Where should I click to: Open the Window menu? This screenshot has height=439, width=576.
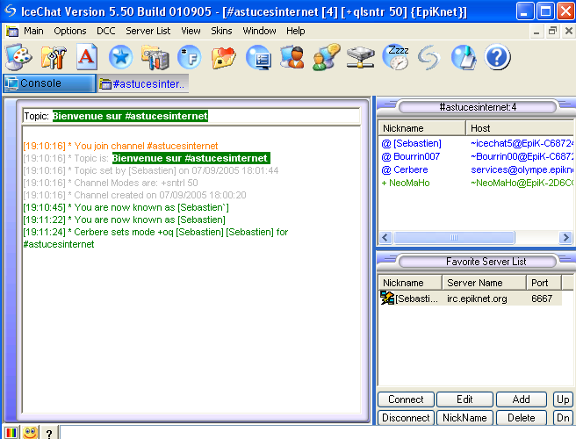tap(259, 31)
